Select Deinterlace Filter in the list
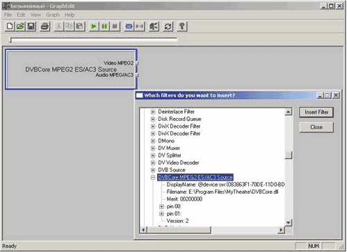 click(x=176, y=112)
